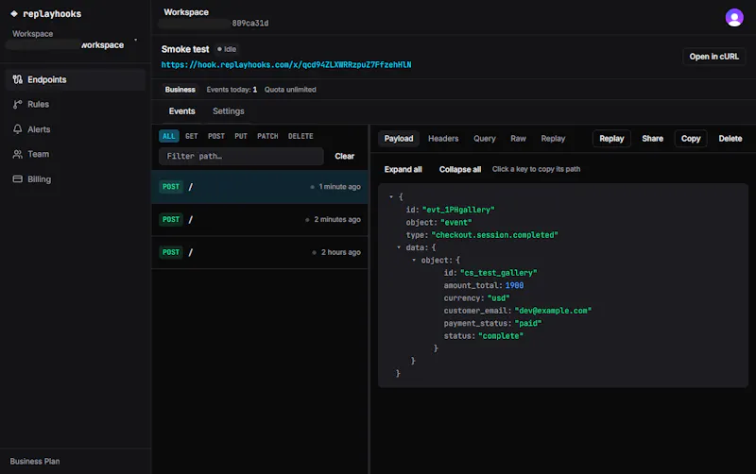Copy the event payload
Viewport: 756px width, 474px height.
pos(691,139)
